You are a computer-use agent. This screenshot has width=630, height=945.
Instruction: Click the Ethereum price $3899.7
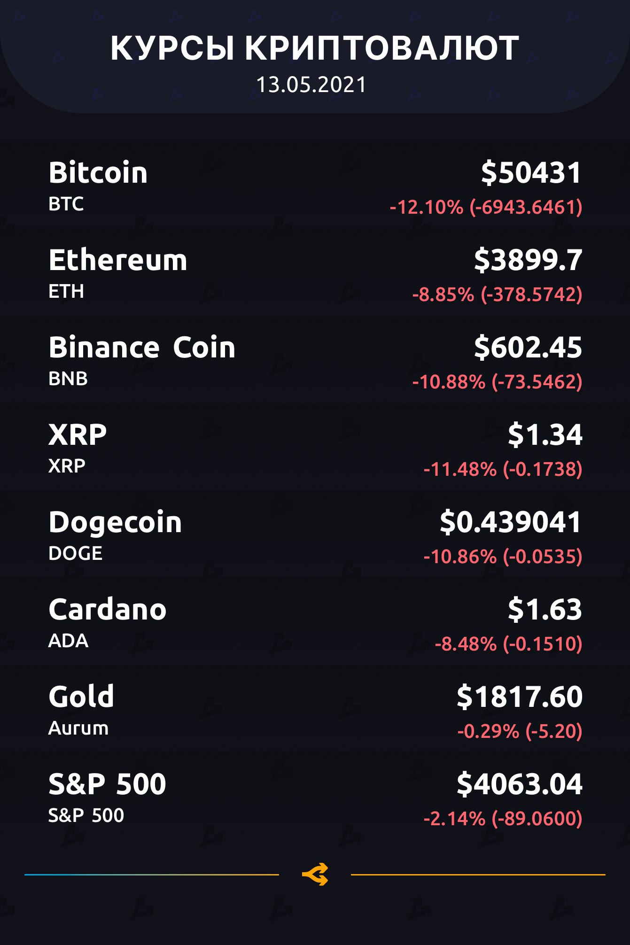coord(528,260)
